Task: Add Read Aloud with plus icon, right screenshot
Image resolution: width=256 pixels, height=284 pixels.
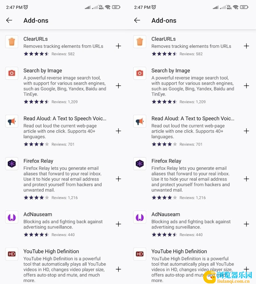Action: coord(246,131)
